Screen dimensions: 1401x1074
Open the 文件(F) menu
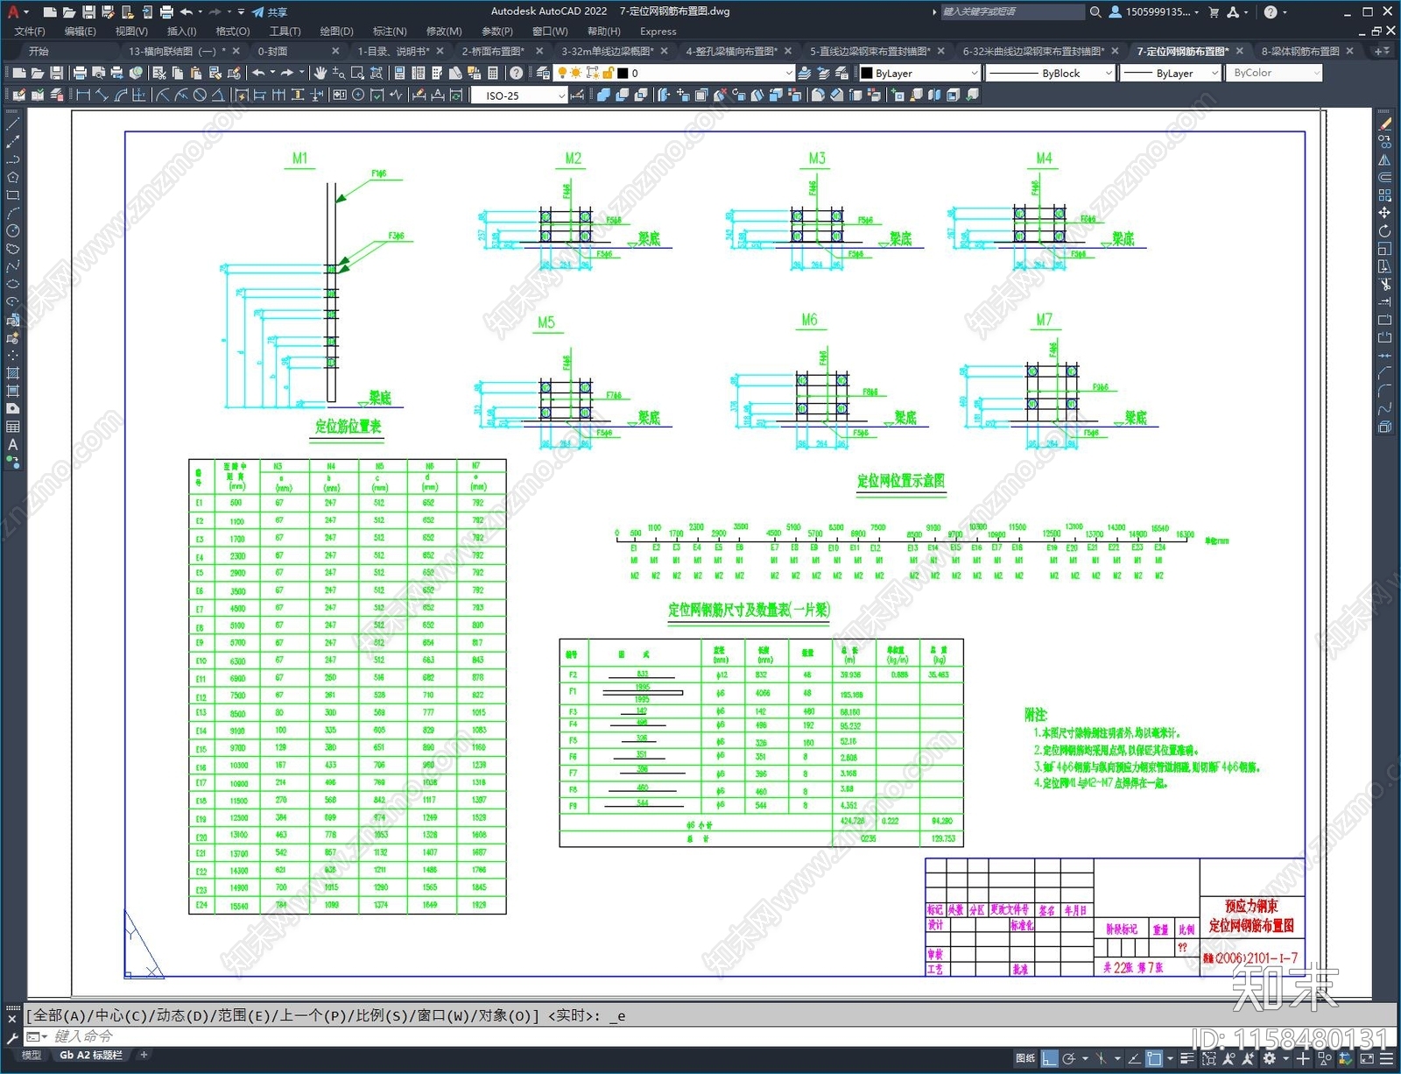point(30,31)
